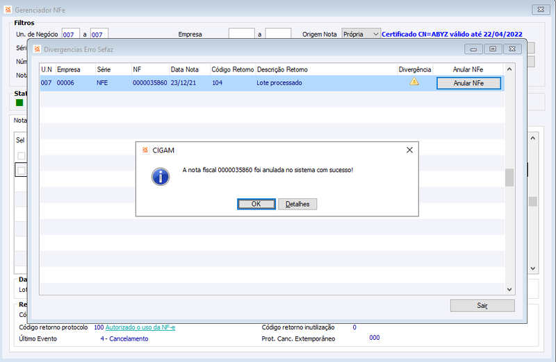Maximize the Divergencias Erro Sefaz window
Screen dimensions: 556x362
click(x=493, y=49)
